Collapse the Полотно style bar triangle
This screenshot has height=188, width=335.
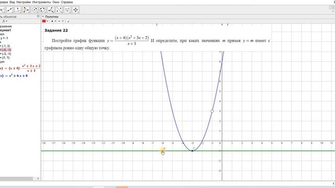click(x=43, y=16)
